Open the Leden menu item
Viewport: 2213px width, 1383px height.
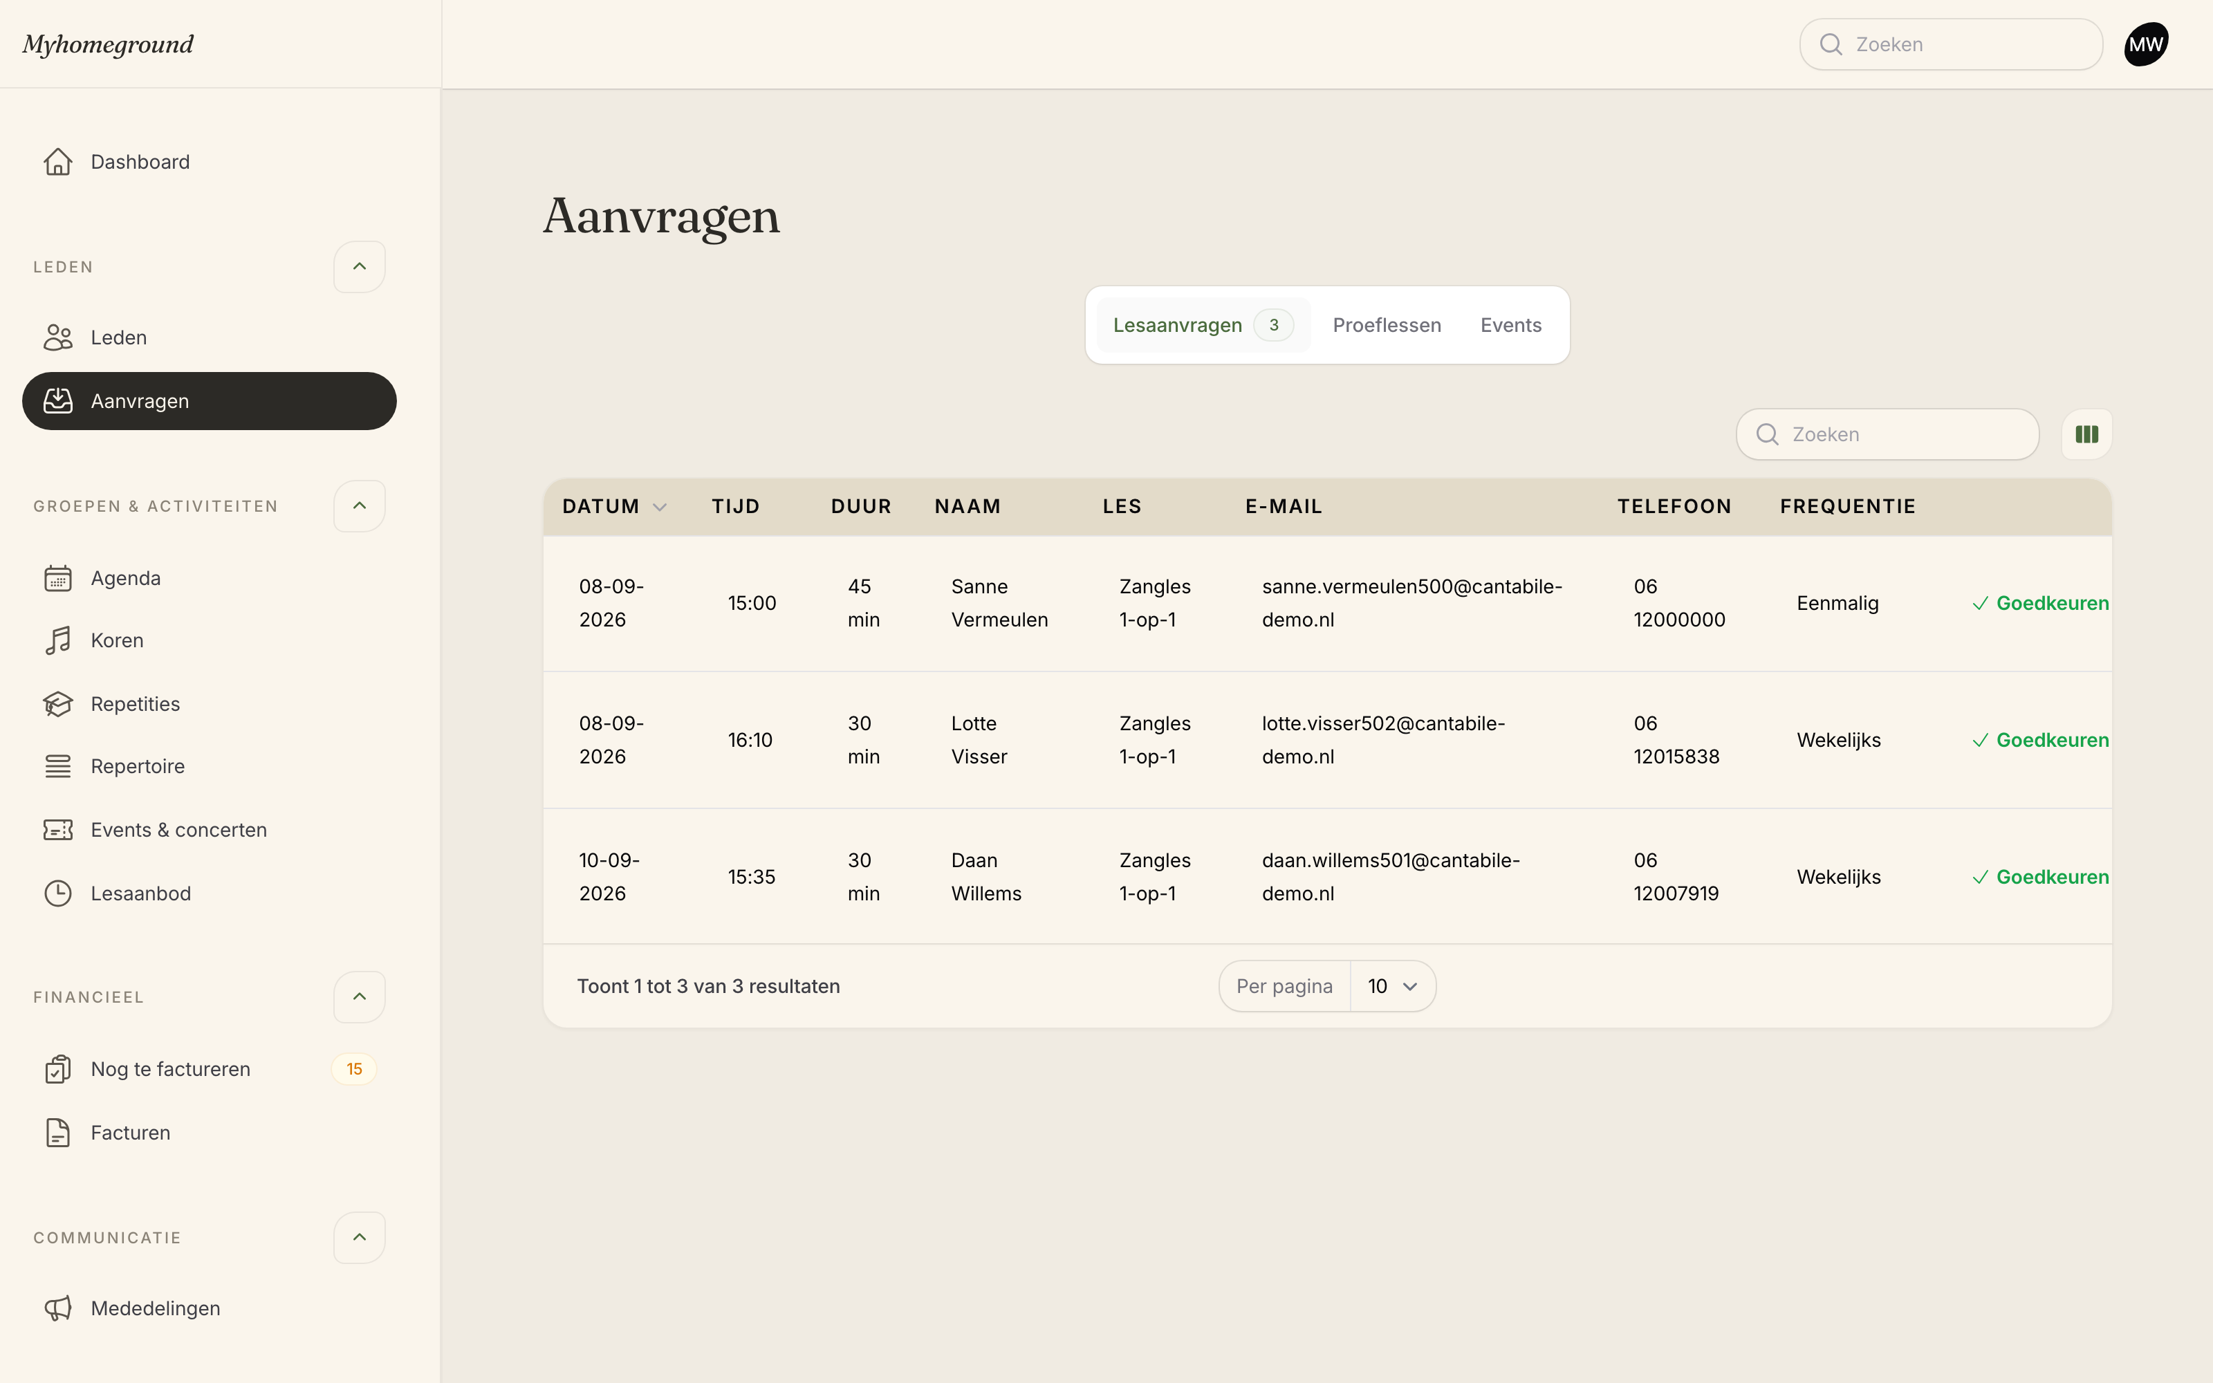coord(210,337)
